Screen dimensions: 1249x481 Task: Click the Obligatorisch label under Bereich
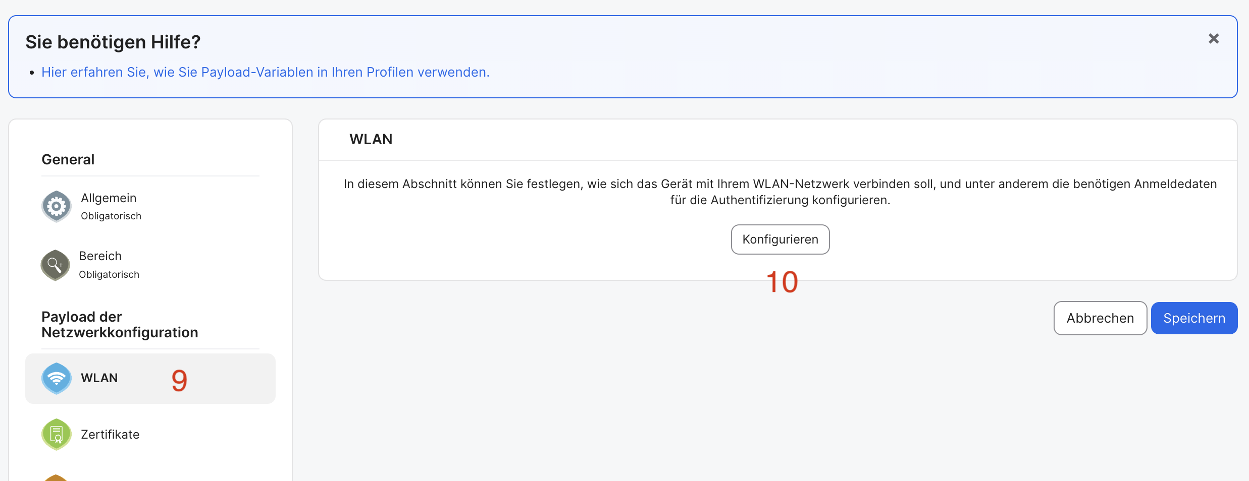click(109, 274)
